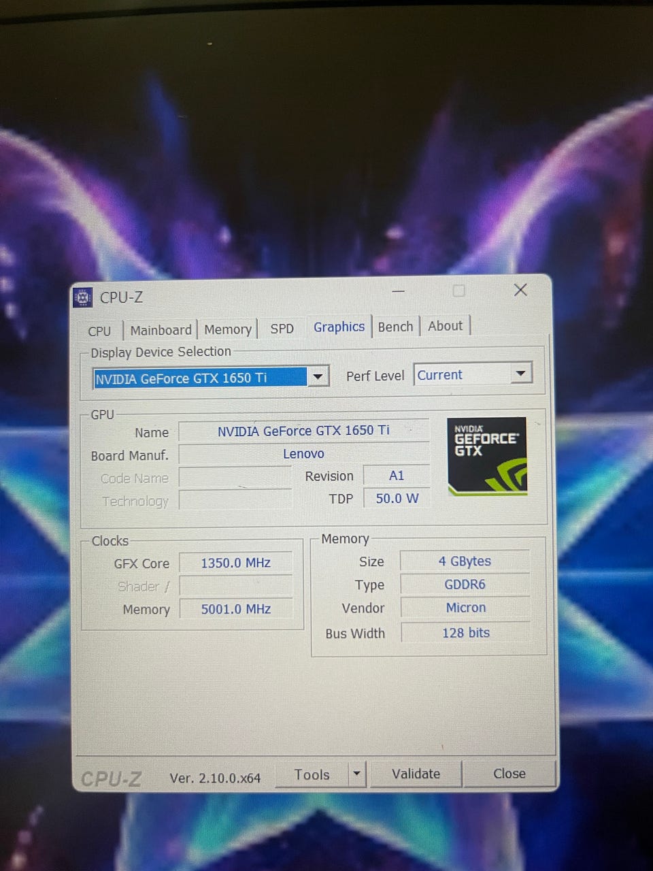This screenshot has width=653, height=871.
Task: Open the CPU tab
Action: point(99,331)
